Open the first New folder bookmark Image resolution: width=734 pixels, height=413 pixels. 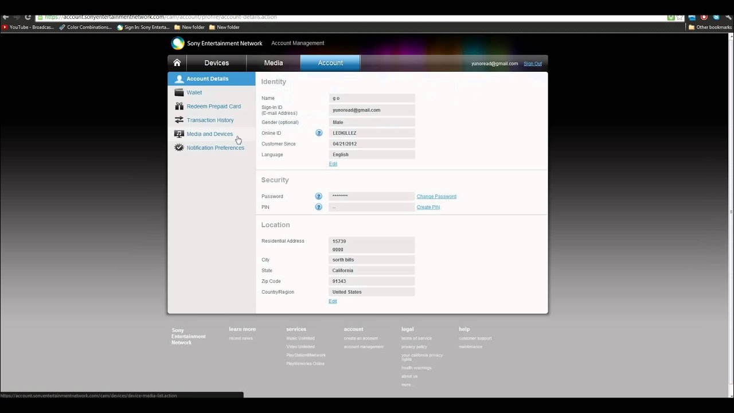189,27
